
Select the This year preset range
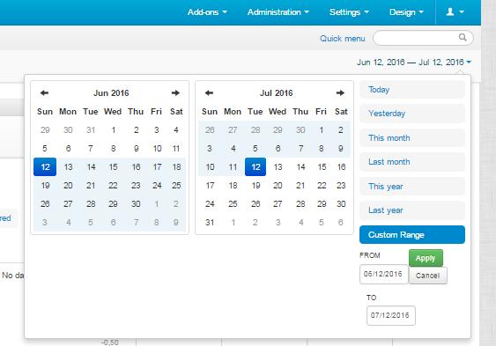pos(412,187)
